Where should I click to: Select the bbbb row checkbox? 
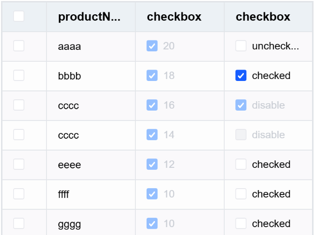coord(19,76)
